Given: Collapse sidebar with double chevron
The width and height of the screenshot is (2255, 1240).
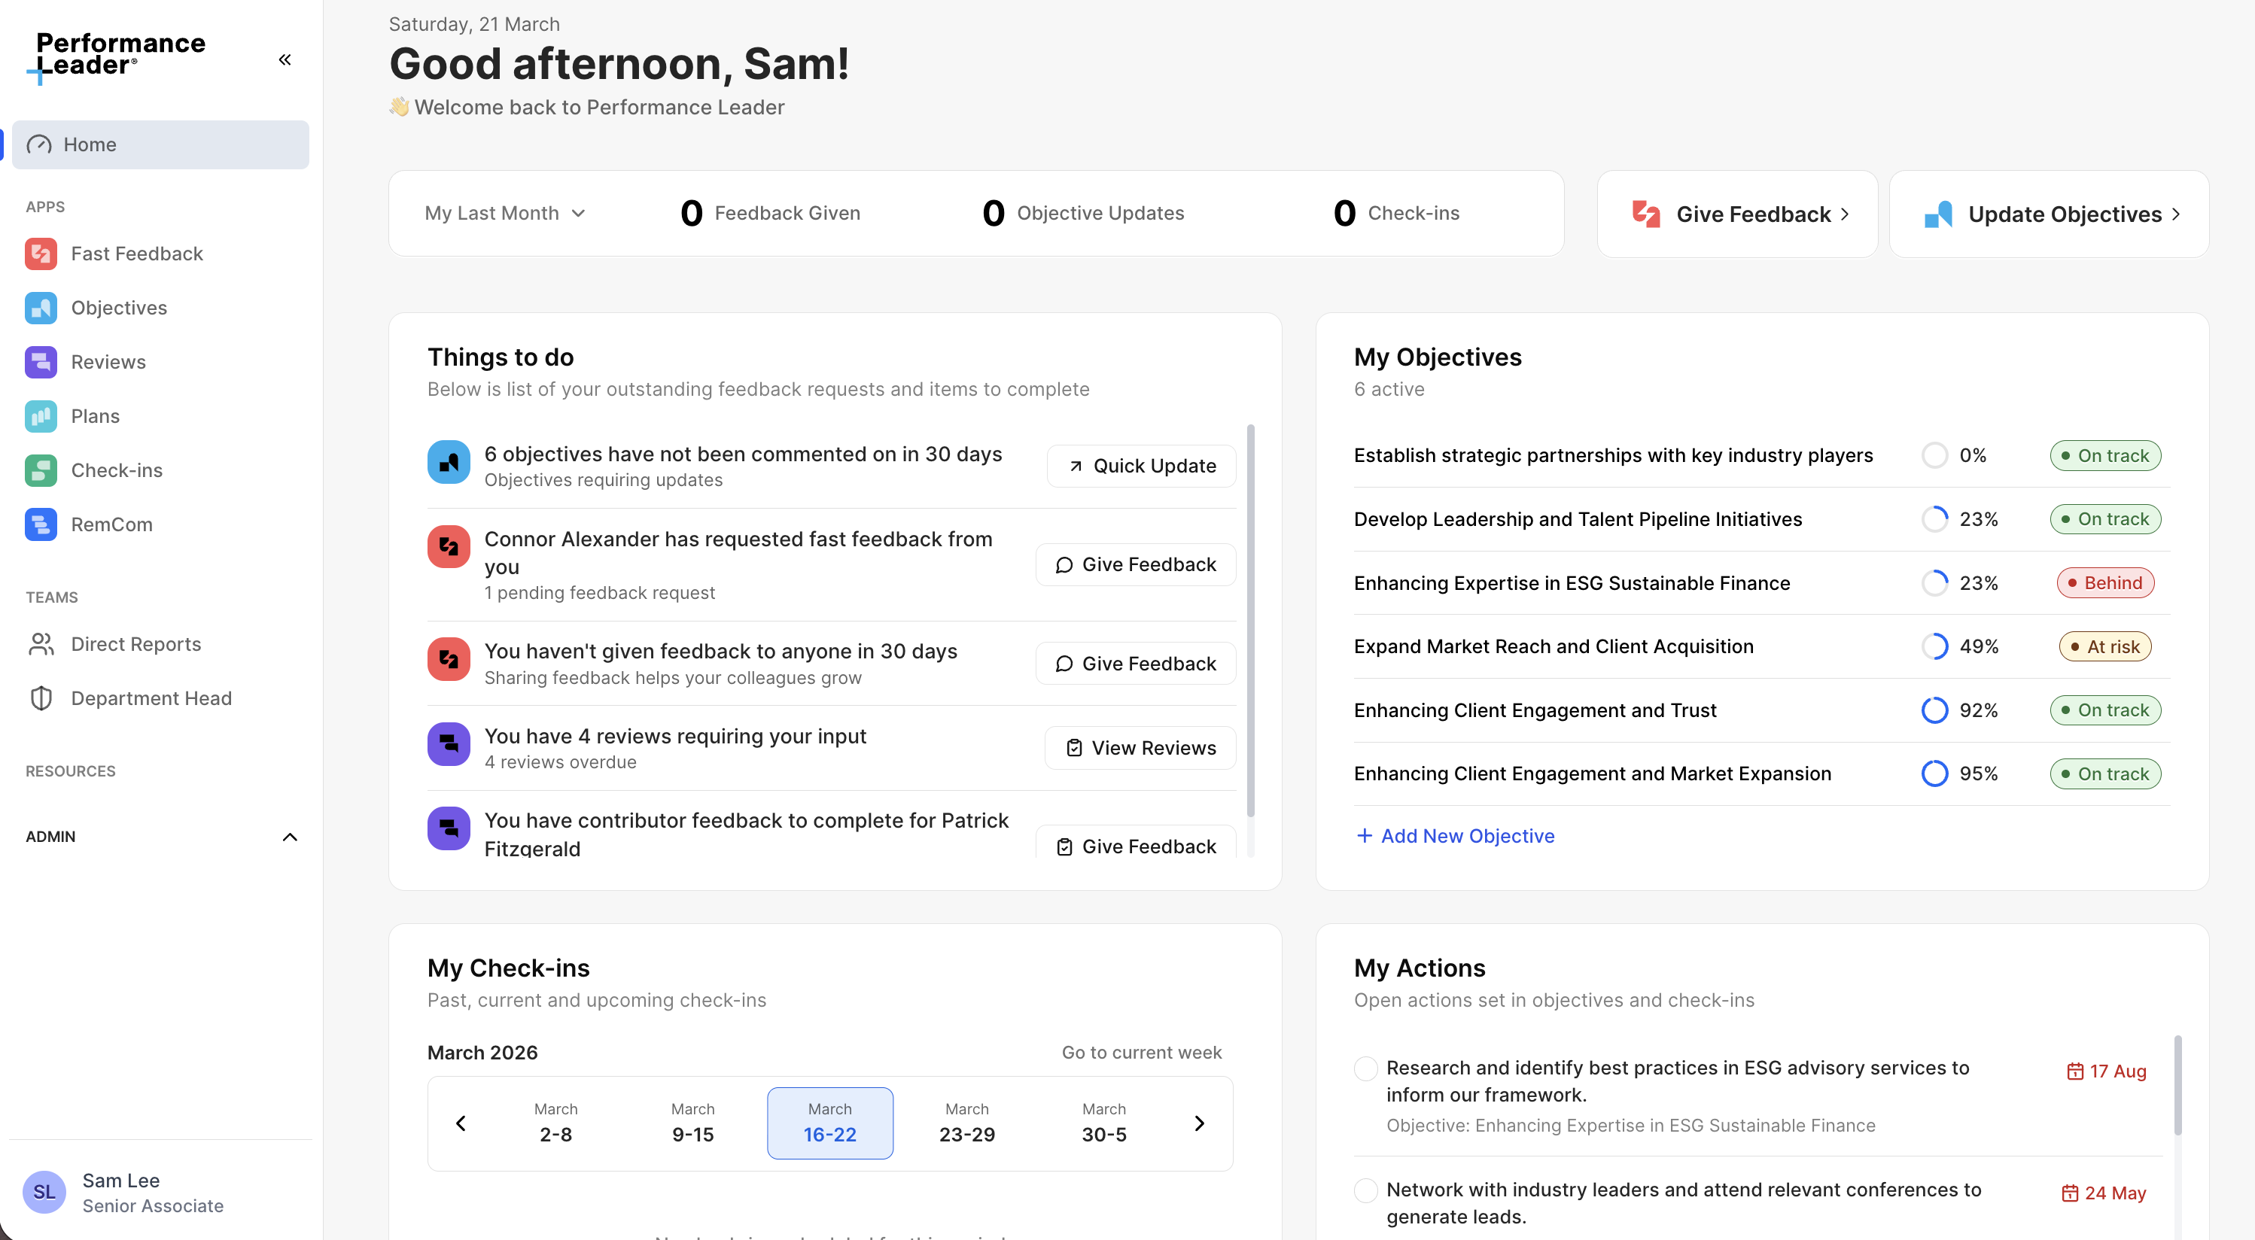Looking at the screenshot, I should [285, 59].
